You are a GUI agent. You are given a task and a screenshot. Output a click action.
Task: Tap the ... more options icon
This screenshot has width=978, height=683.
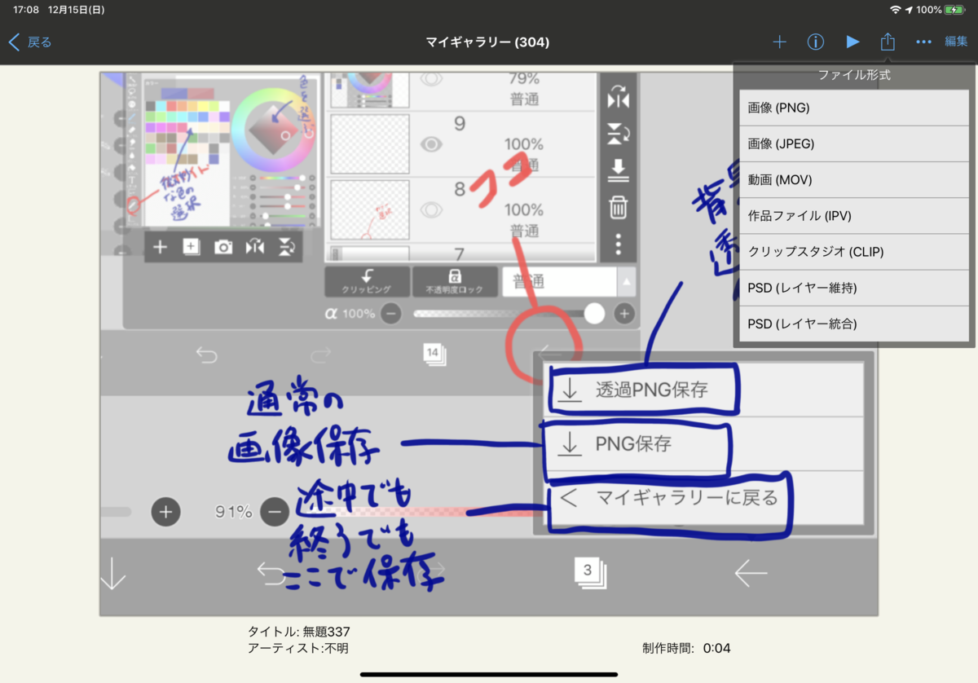[923, 42]
